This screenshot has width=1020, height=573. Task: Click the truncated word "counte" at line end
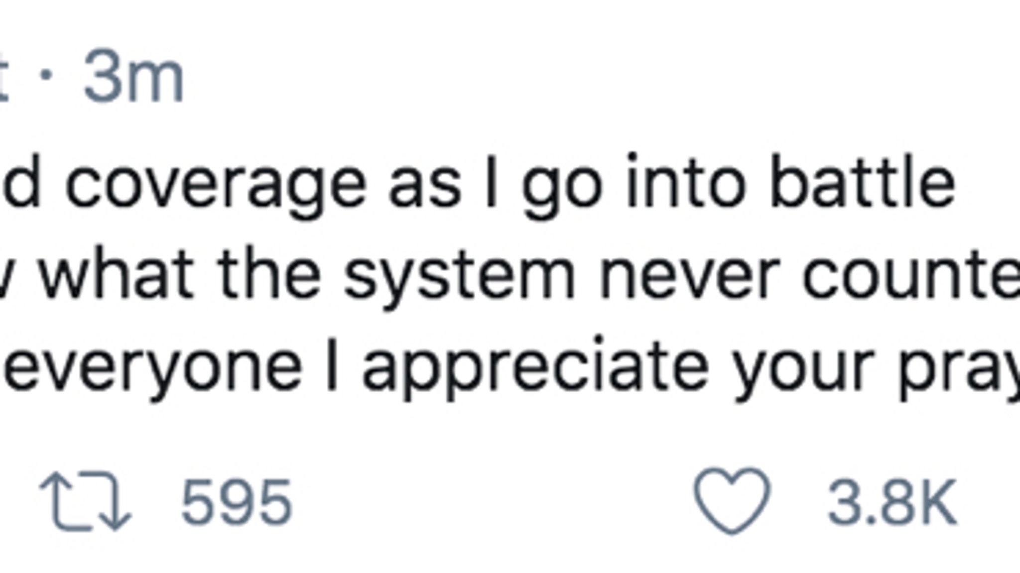[911, 275]
